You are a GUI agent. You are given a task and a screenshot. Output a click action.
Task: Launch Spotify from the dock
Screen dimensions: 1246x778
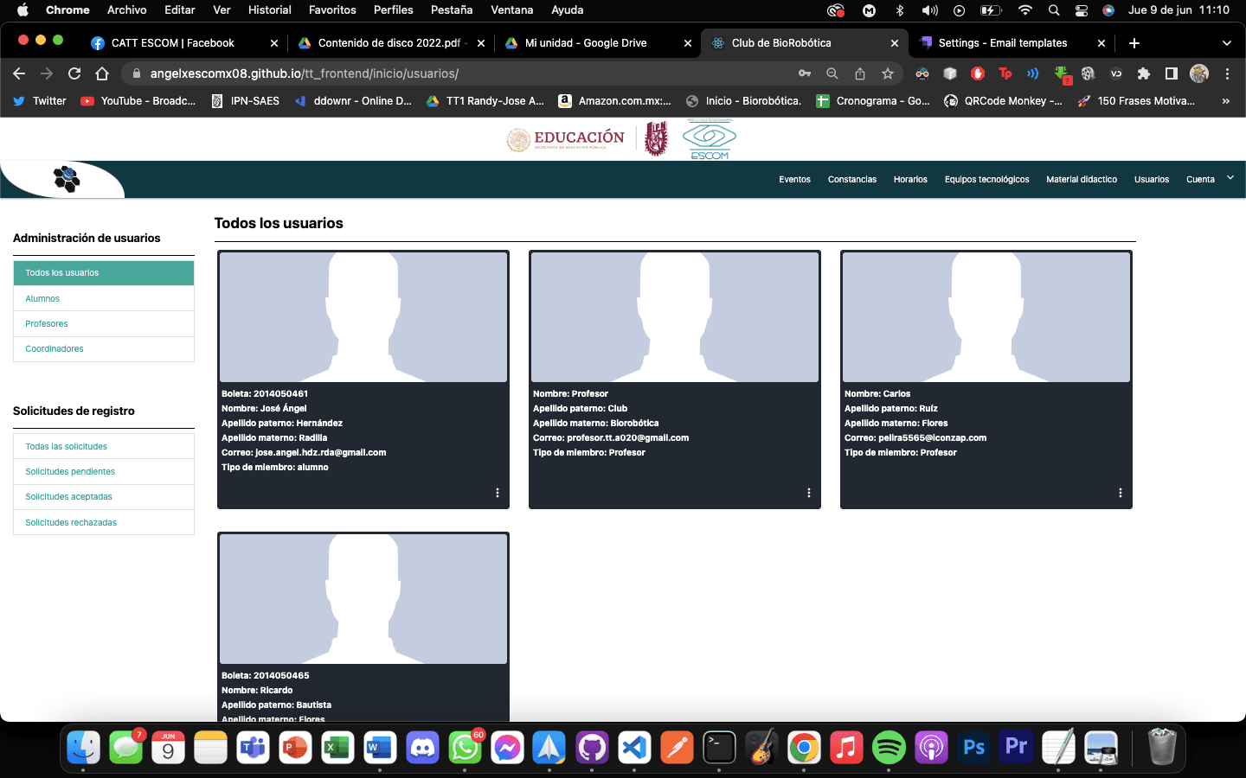pyautogui.click(x=889, y=748)
